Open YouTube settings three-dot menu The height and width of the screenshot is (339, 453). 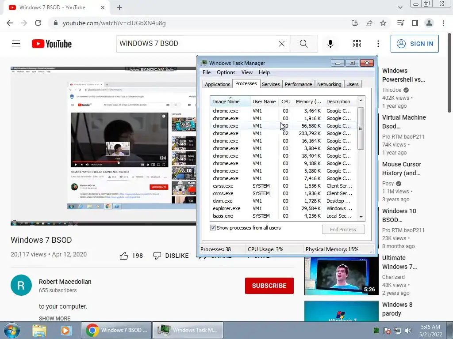pyautogui.click(x=378, y=44)
